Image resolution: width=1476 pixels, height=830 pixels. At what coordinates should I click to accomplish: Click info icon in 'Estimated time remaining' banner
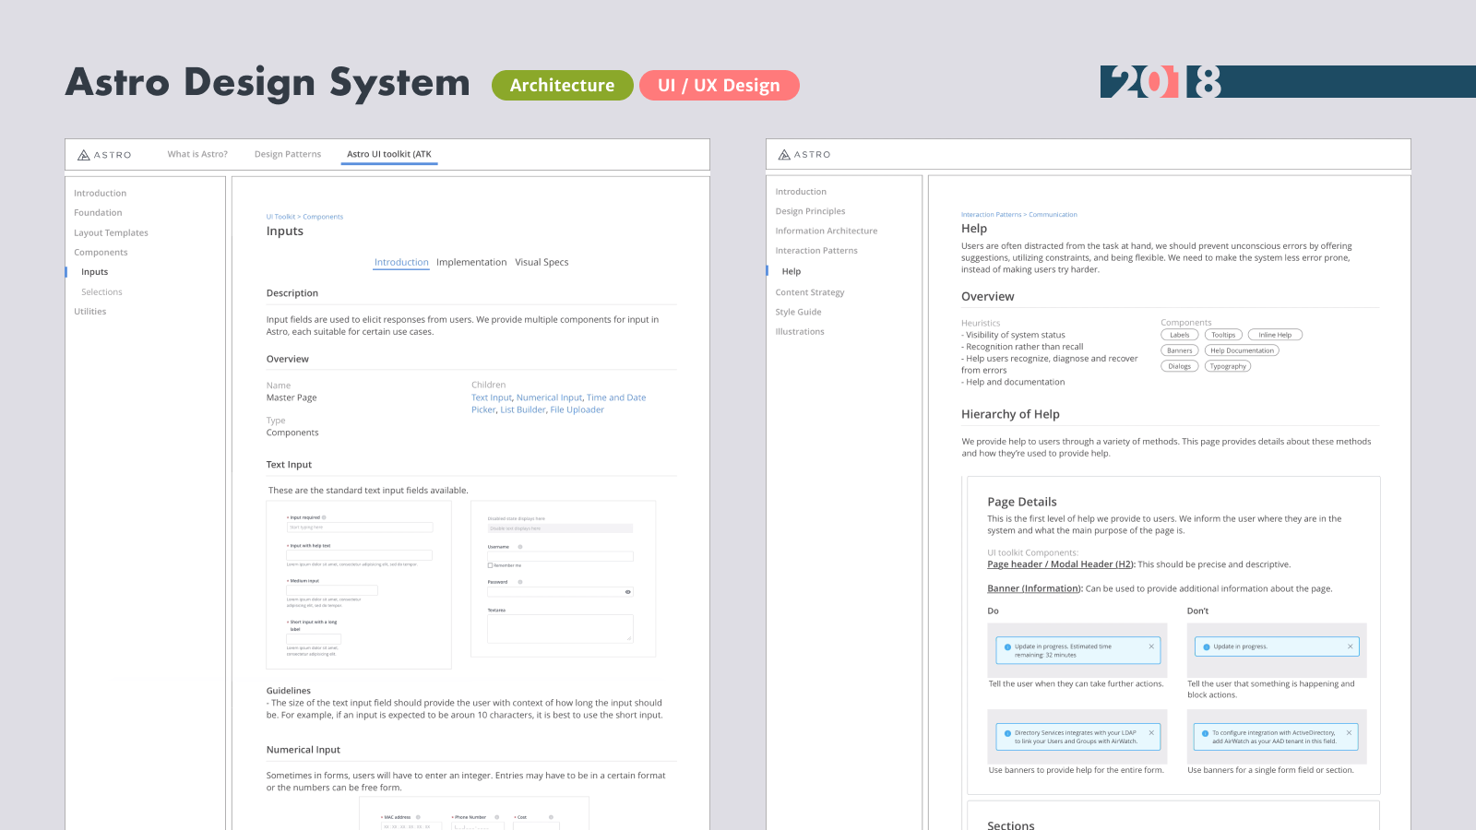click(1007, 647)
